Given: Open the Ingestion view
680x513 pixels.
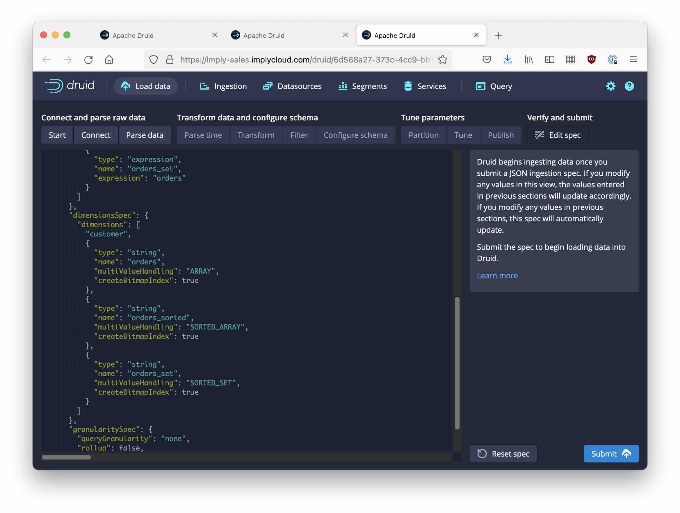Looking at the screenshot, I should [223, 86].
